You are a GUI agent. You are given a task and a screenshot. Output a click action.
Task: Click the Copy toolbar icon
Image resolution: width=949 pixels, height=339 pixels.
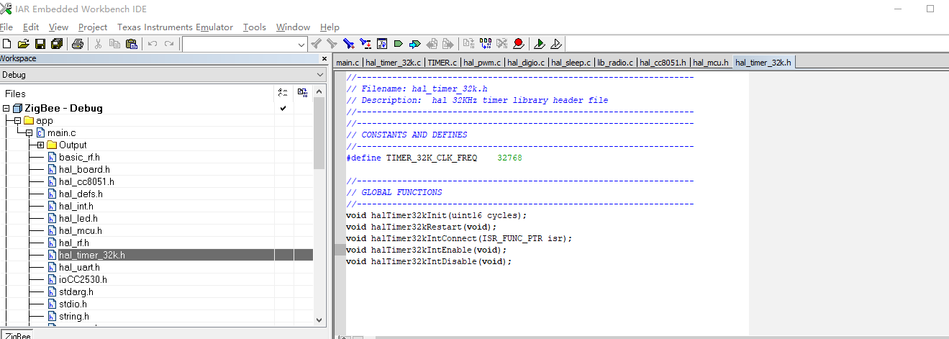pos(114,44)
